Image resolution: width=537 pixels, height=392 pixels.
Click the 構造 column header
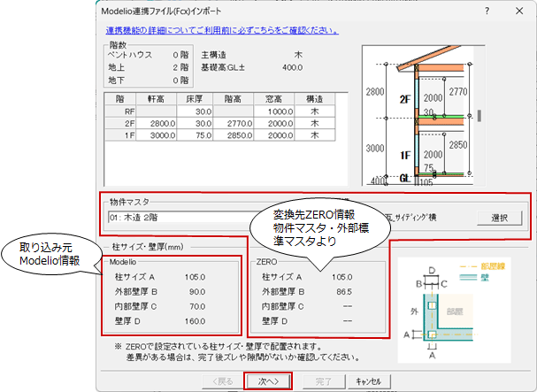(315, 99)
